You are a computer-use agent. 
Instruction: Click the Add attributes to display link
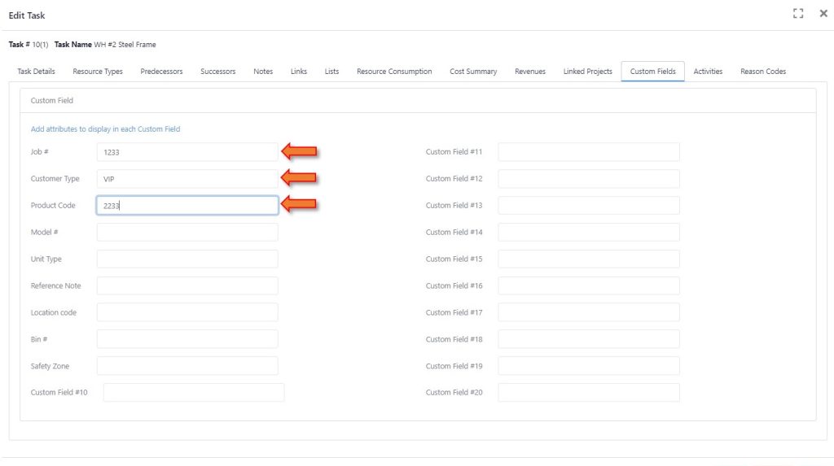[x=105, y=129]
